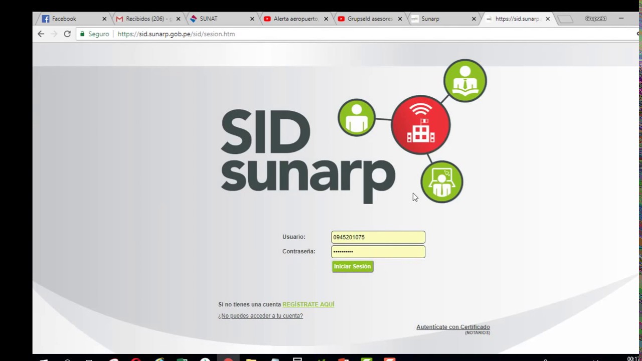
Task: Open a new browser tab
Action: (x=565, y=19)
